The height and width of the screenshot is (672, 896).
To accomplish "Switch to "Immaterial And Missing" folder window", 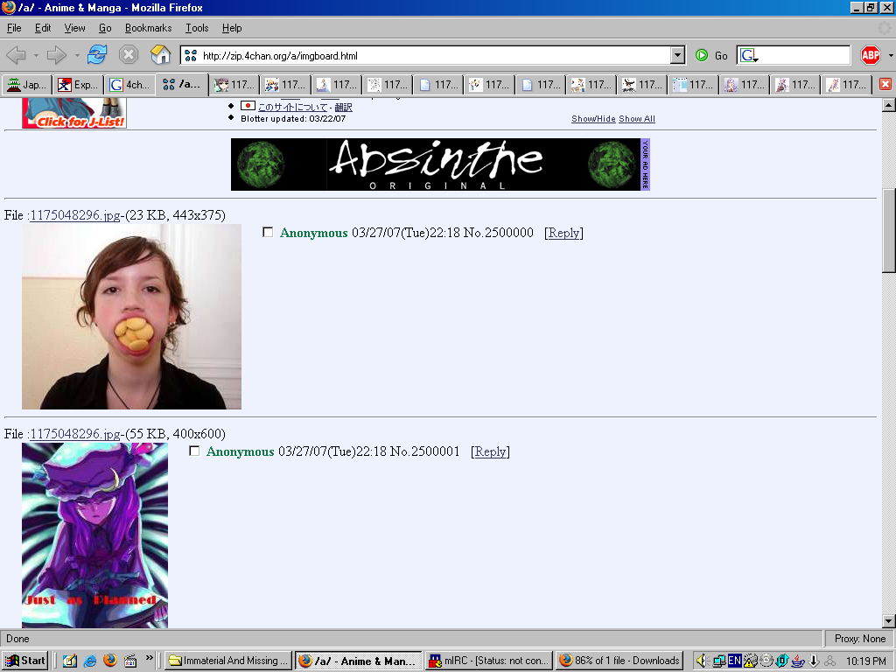I will (228, 661).
